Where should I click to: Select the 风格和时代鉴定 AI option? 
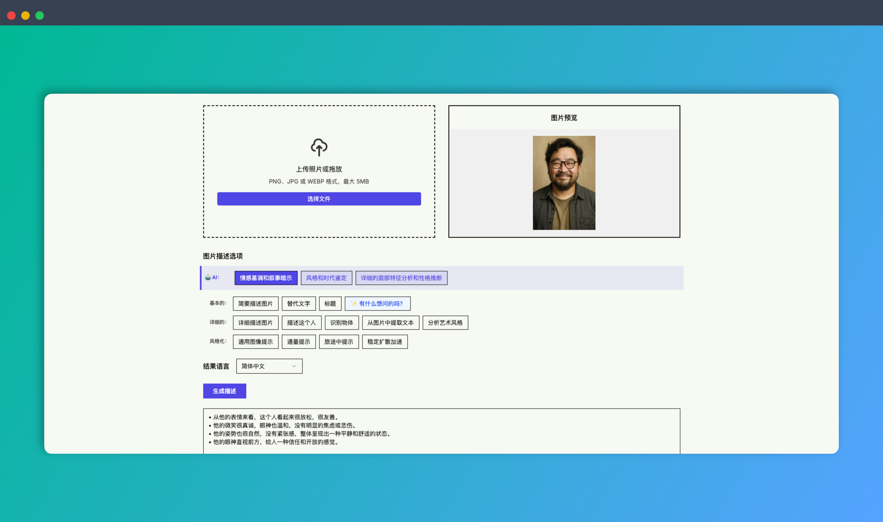(x=326, y=278)
